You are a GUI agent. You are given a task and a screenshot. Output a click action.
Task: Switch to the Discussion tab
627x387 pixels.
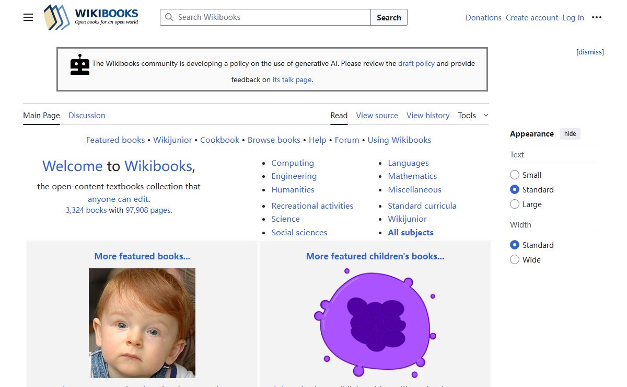[87, 116]
